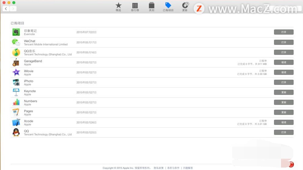Update Numbers with its 更新 button
This screenshot has width=303, height=170.
click(284, 102)
